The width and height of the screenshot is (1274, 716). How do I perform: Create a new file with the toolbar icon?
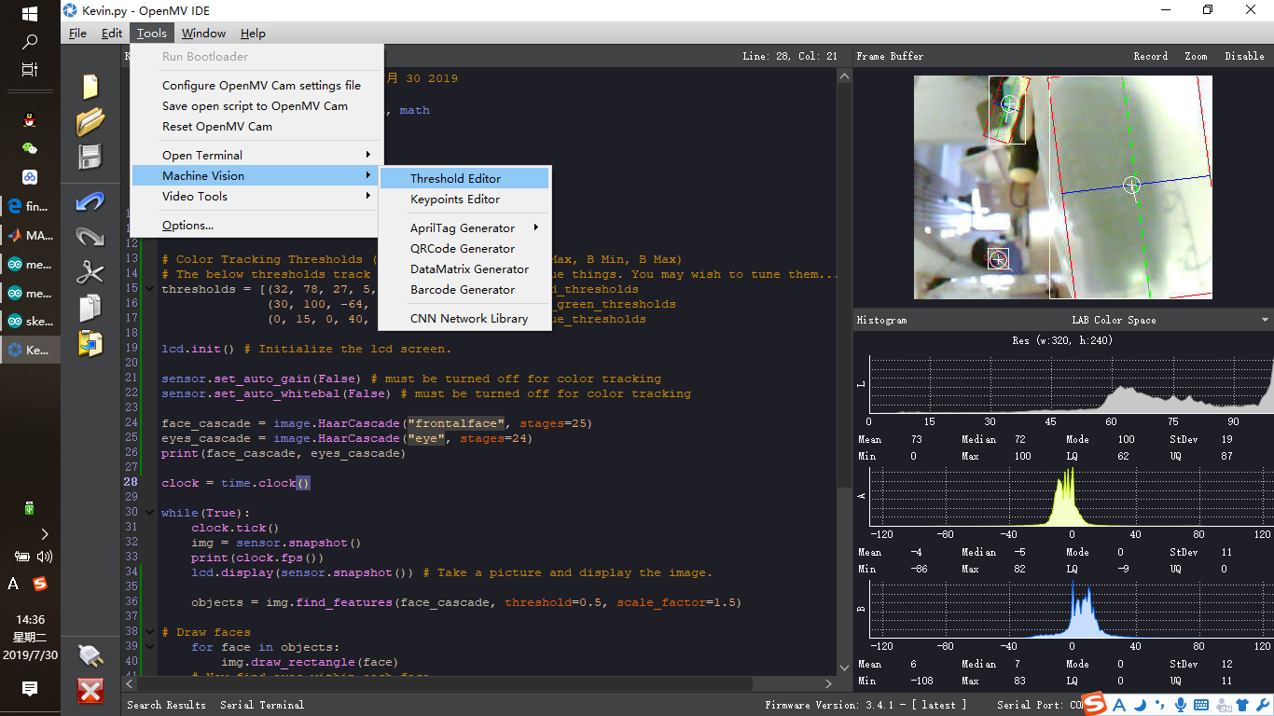point(90,87)
